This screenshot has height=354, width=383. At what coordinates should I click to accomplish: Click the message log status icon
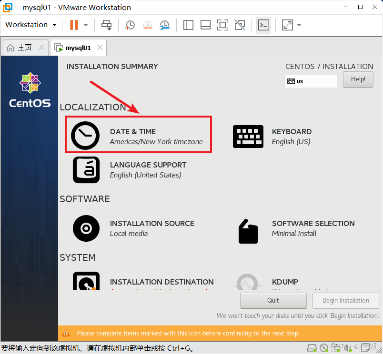click(x=366, y=348)
